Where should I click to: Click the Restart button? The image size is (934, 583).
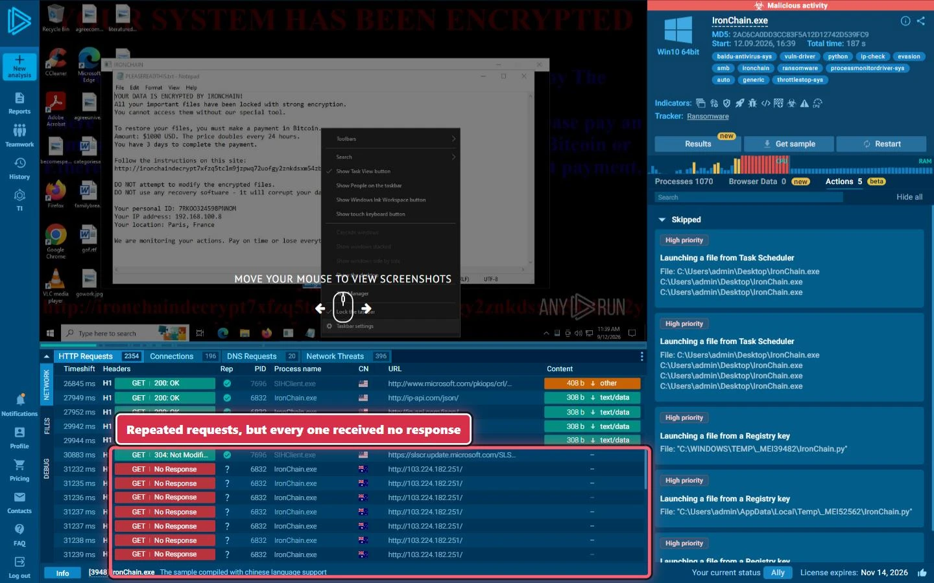881,144
